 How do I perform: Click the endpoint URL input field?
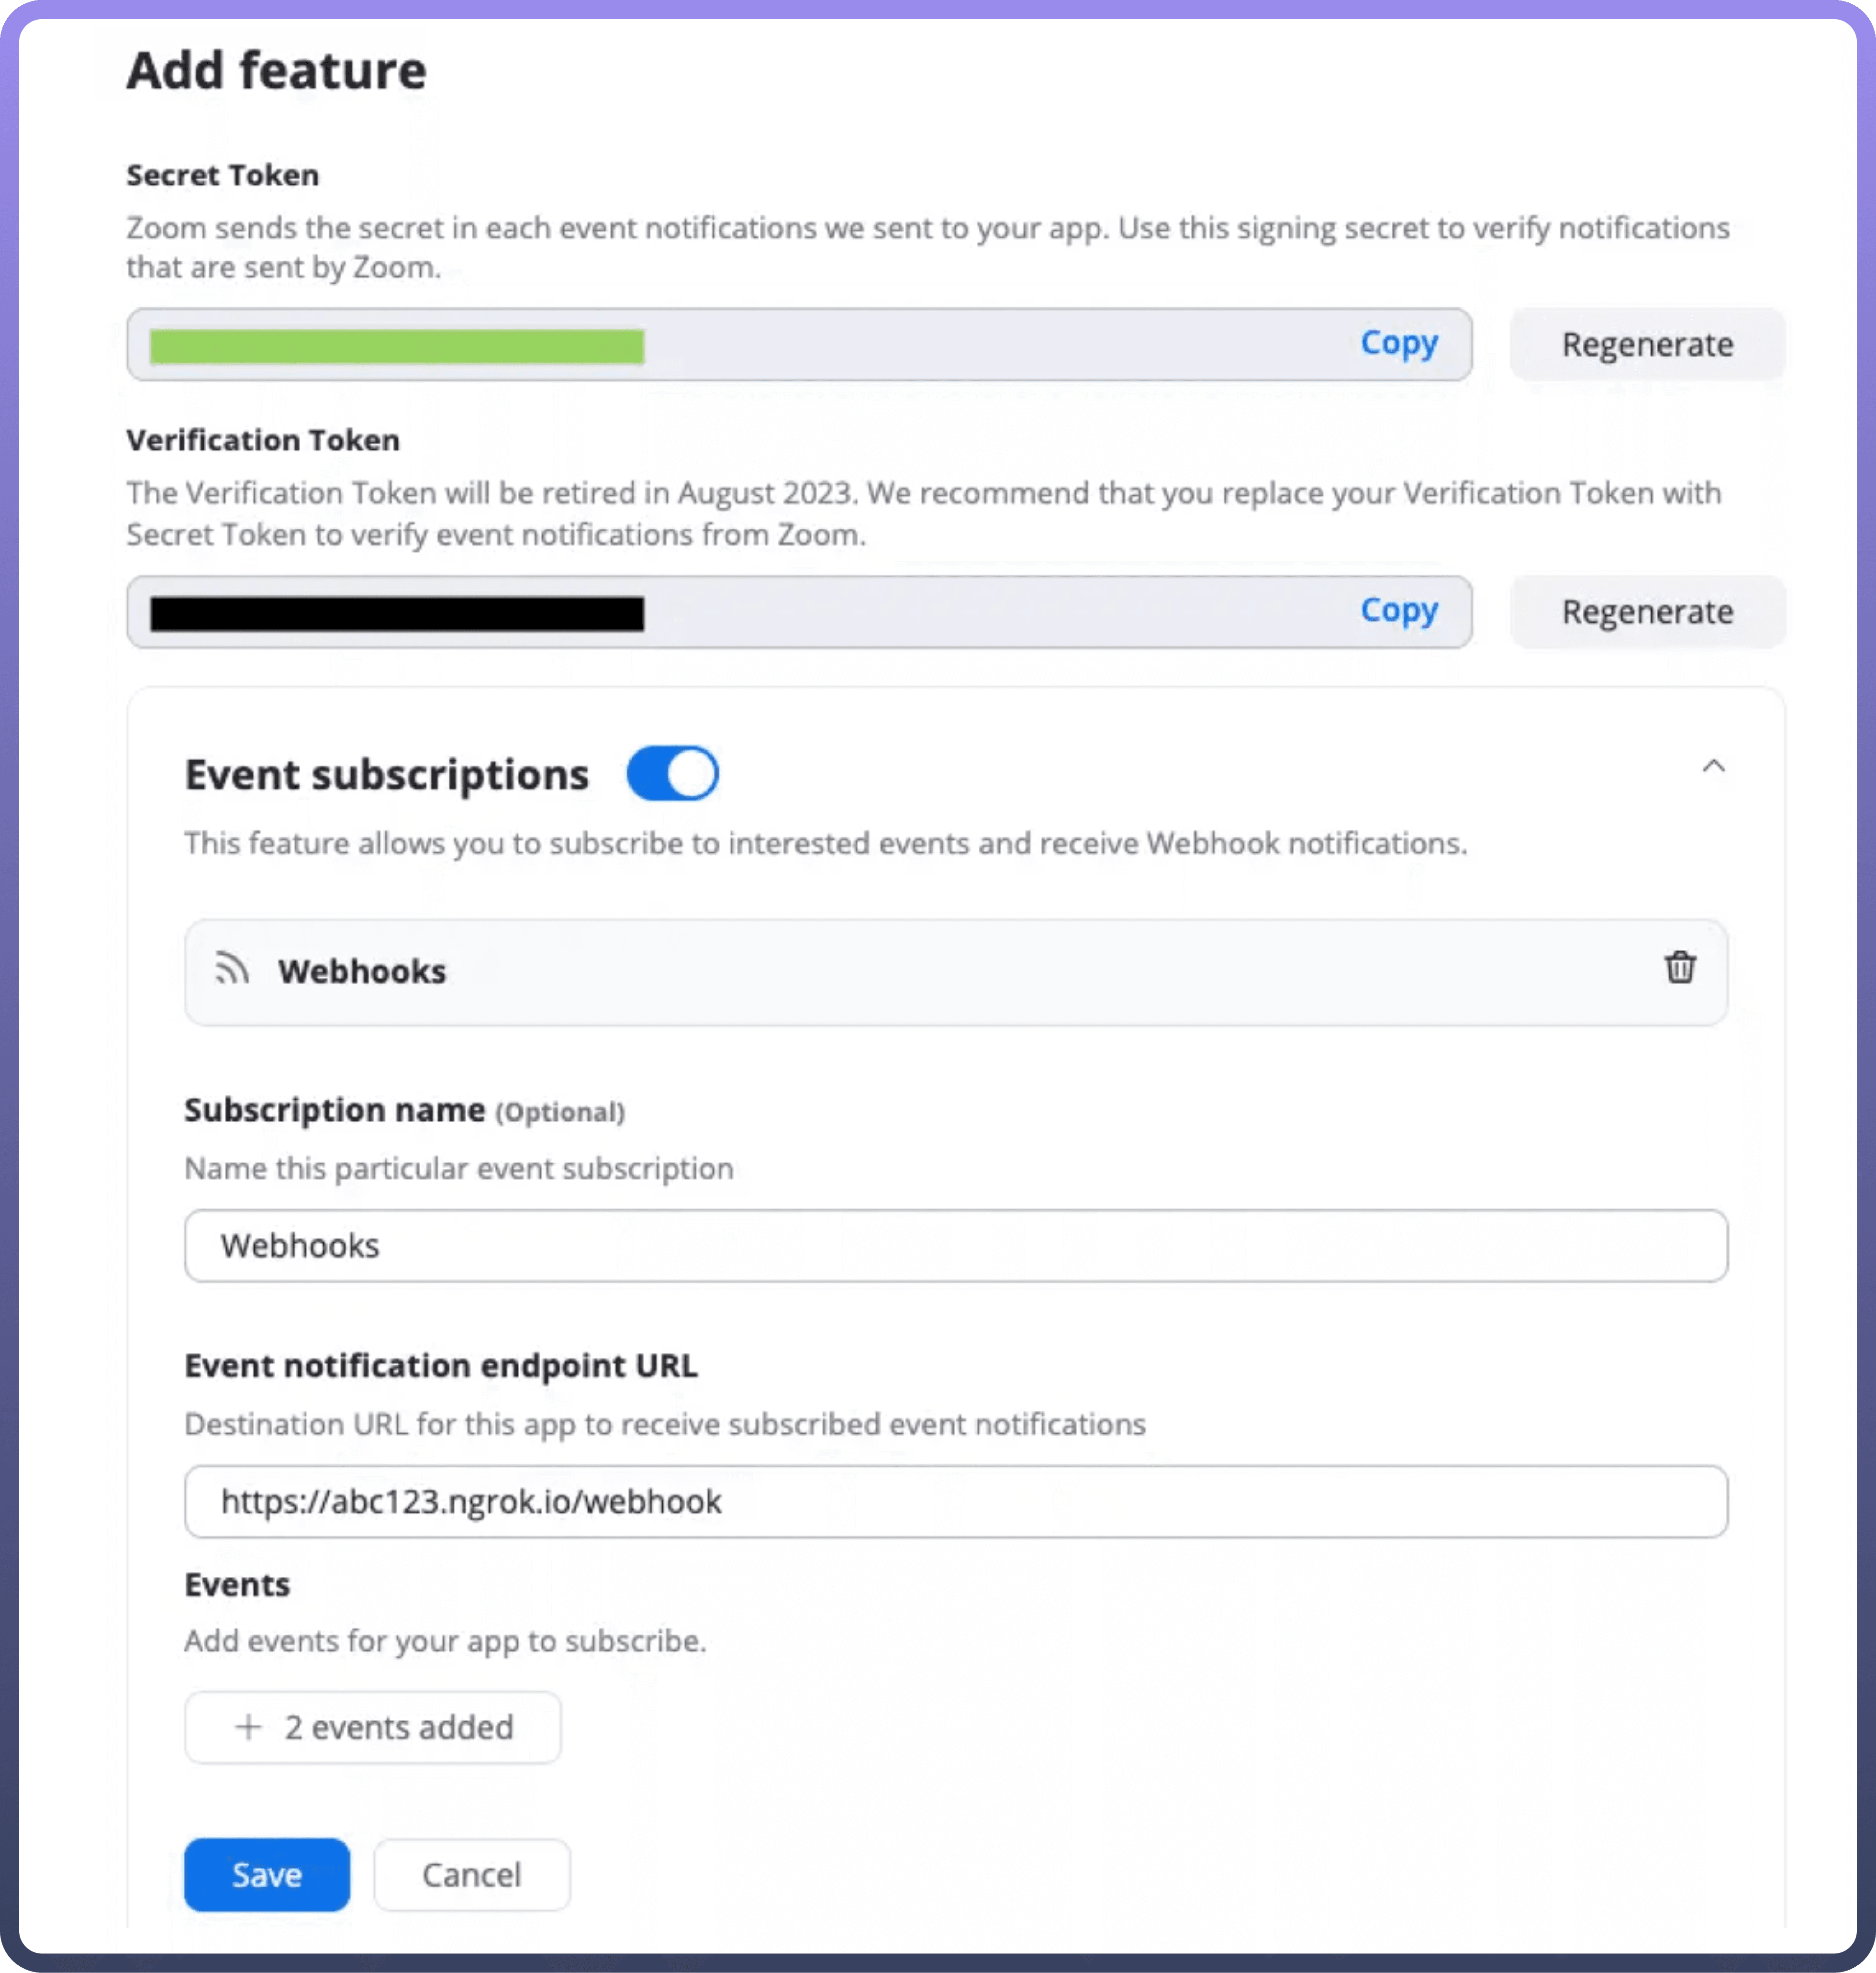click(x=955, y=1502)
